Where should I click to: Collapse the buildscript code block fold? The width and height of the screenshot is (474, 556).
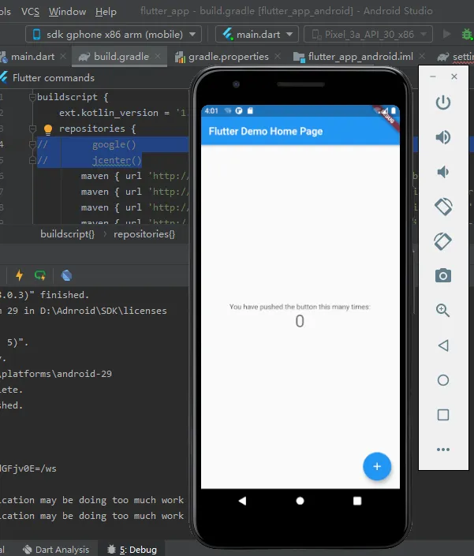32,97
